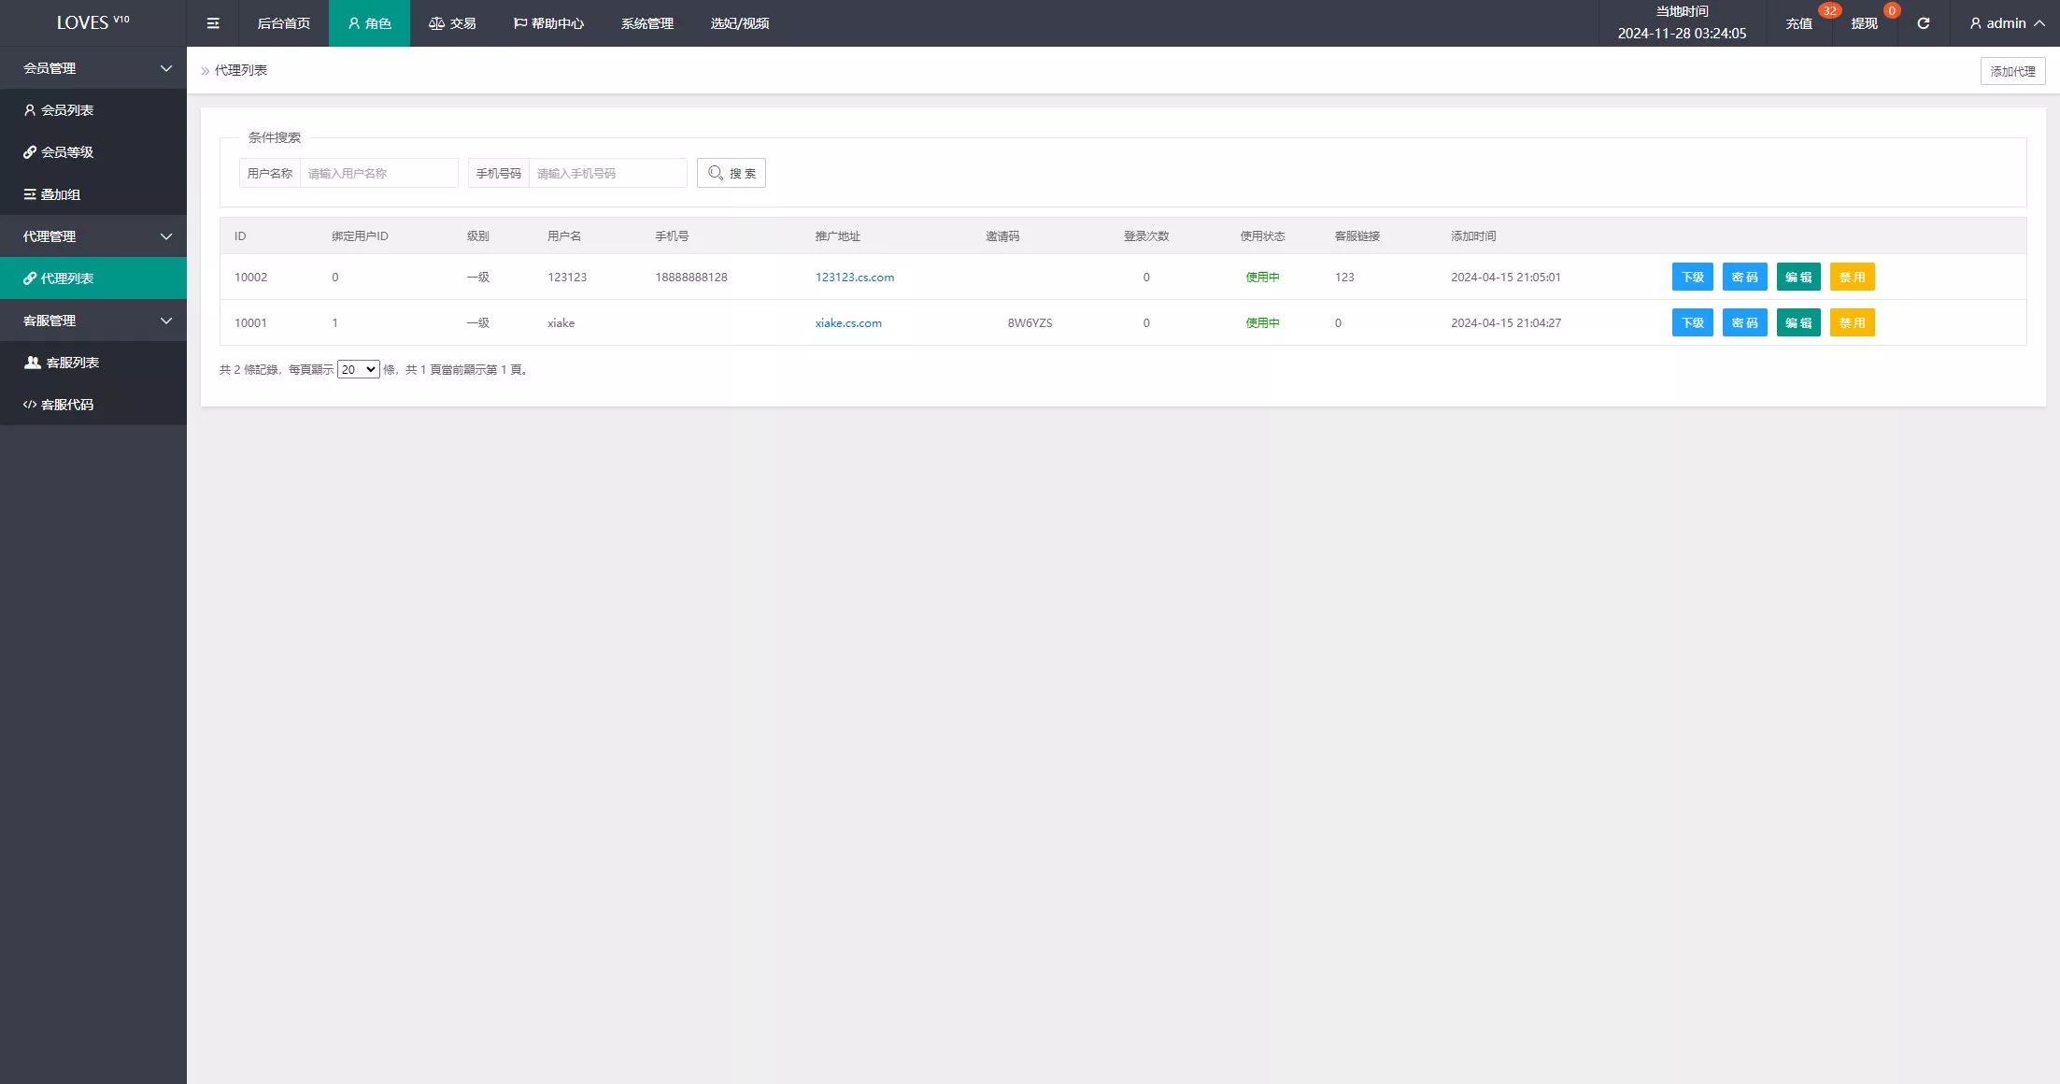Open 客服列表 with the users icon

click(62, 363)
